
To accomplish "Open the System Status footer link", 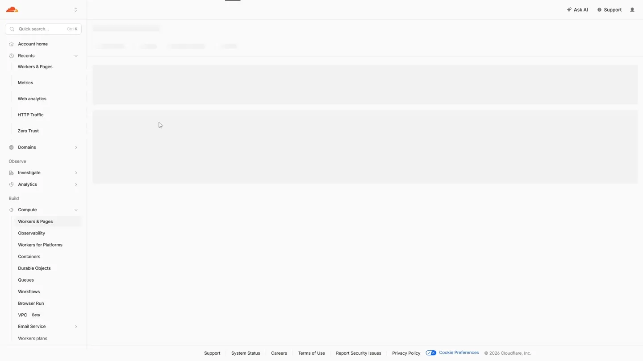I will coord(246,353).
